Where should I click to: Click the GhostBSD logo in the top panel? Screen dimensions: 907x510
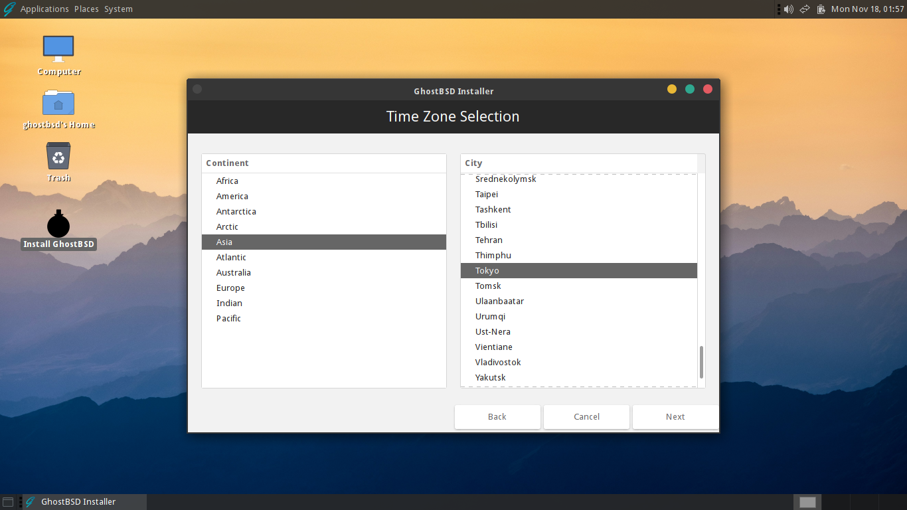pos(9,9)
